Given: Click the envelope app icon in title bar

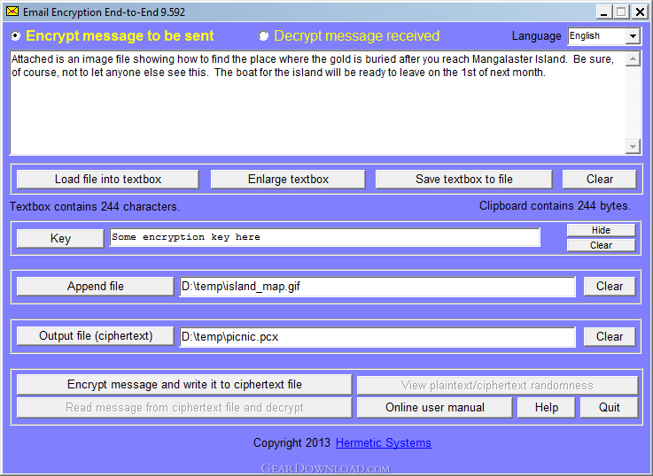Looking at the screenshot, I should click(12, 12).
